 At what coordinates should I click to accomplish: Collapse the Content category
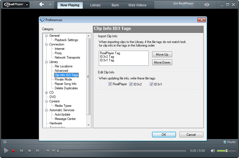(x=47, y=101)
